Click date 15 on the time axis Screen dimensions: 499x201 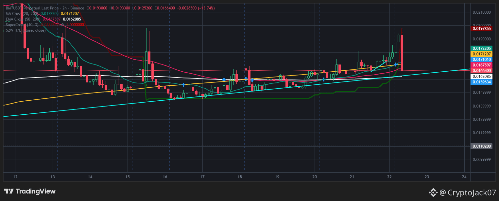point(128,177)
